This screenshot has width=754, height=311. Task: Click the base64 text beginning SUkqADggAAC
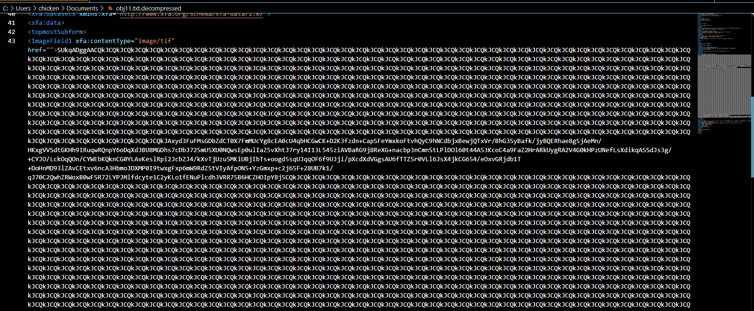click(x=374, y=50)
